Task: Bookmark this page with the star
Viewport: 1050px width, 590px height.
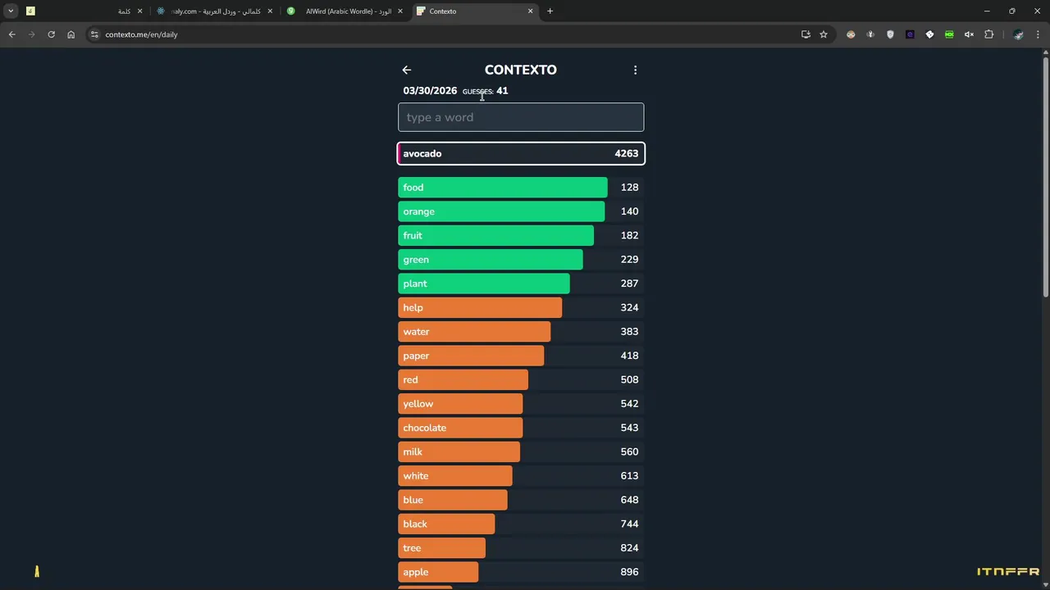Action: tap(824, 34)
